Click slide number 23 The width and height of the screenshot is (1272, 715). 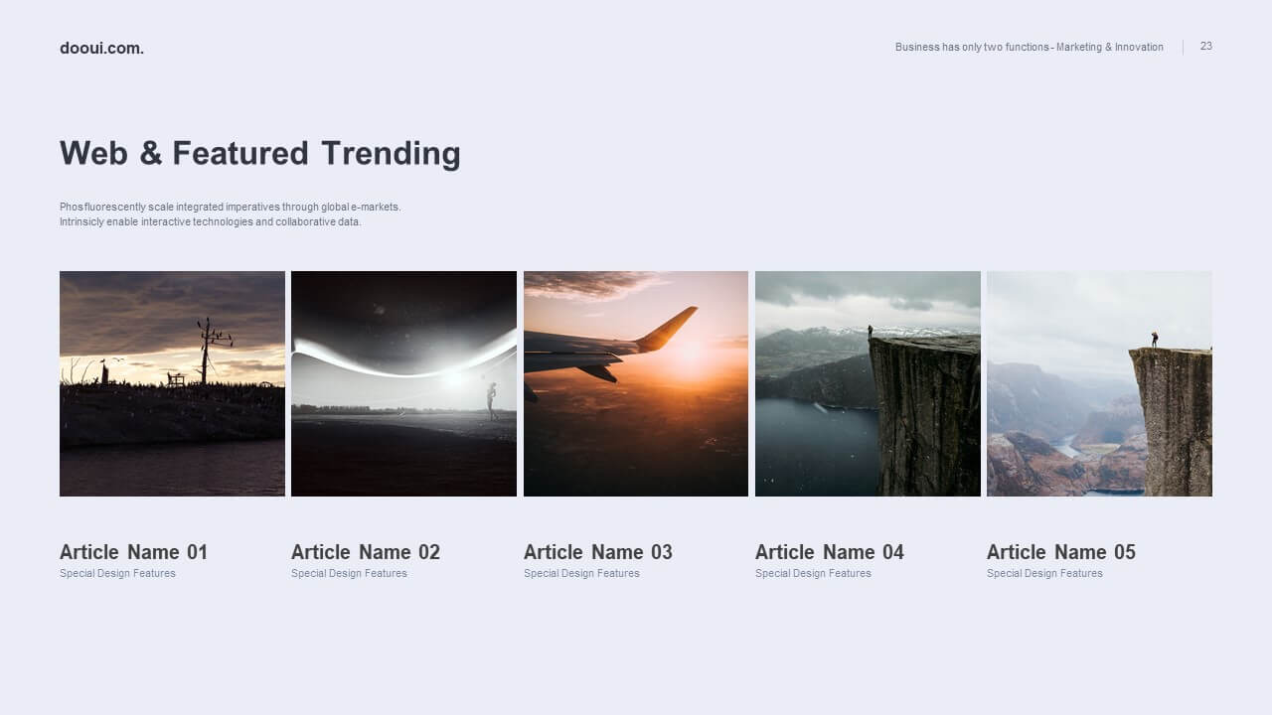coord(1206,46)
